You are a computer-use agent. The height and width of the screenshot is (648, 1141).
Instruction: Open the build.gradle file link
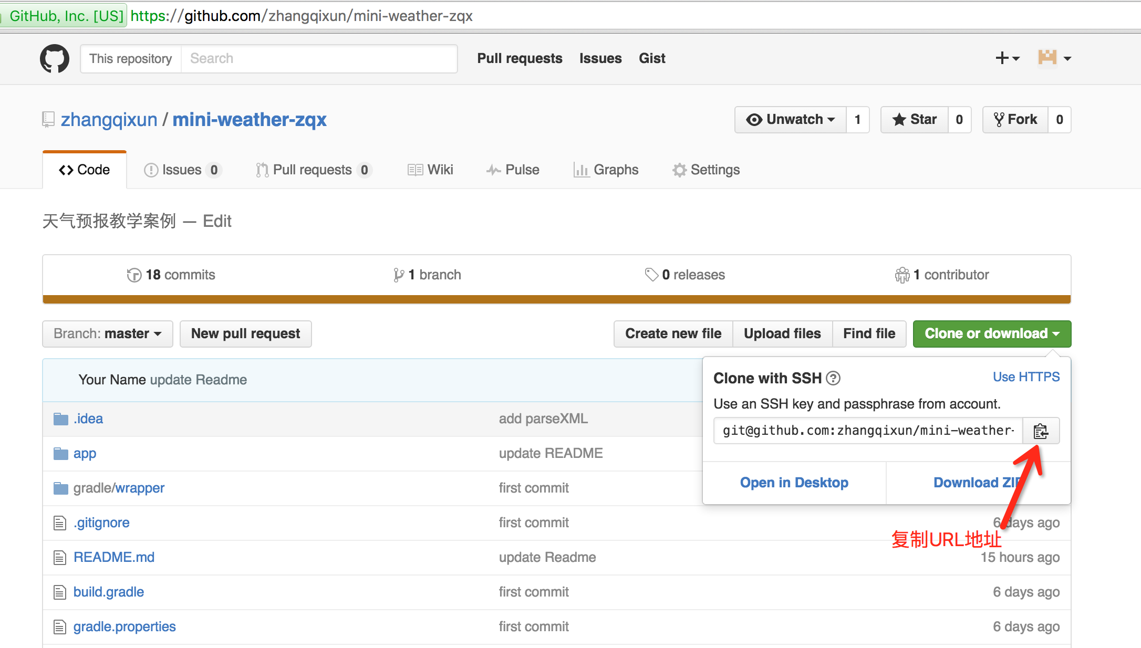pos(109,592)
